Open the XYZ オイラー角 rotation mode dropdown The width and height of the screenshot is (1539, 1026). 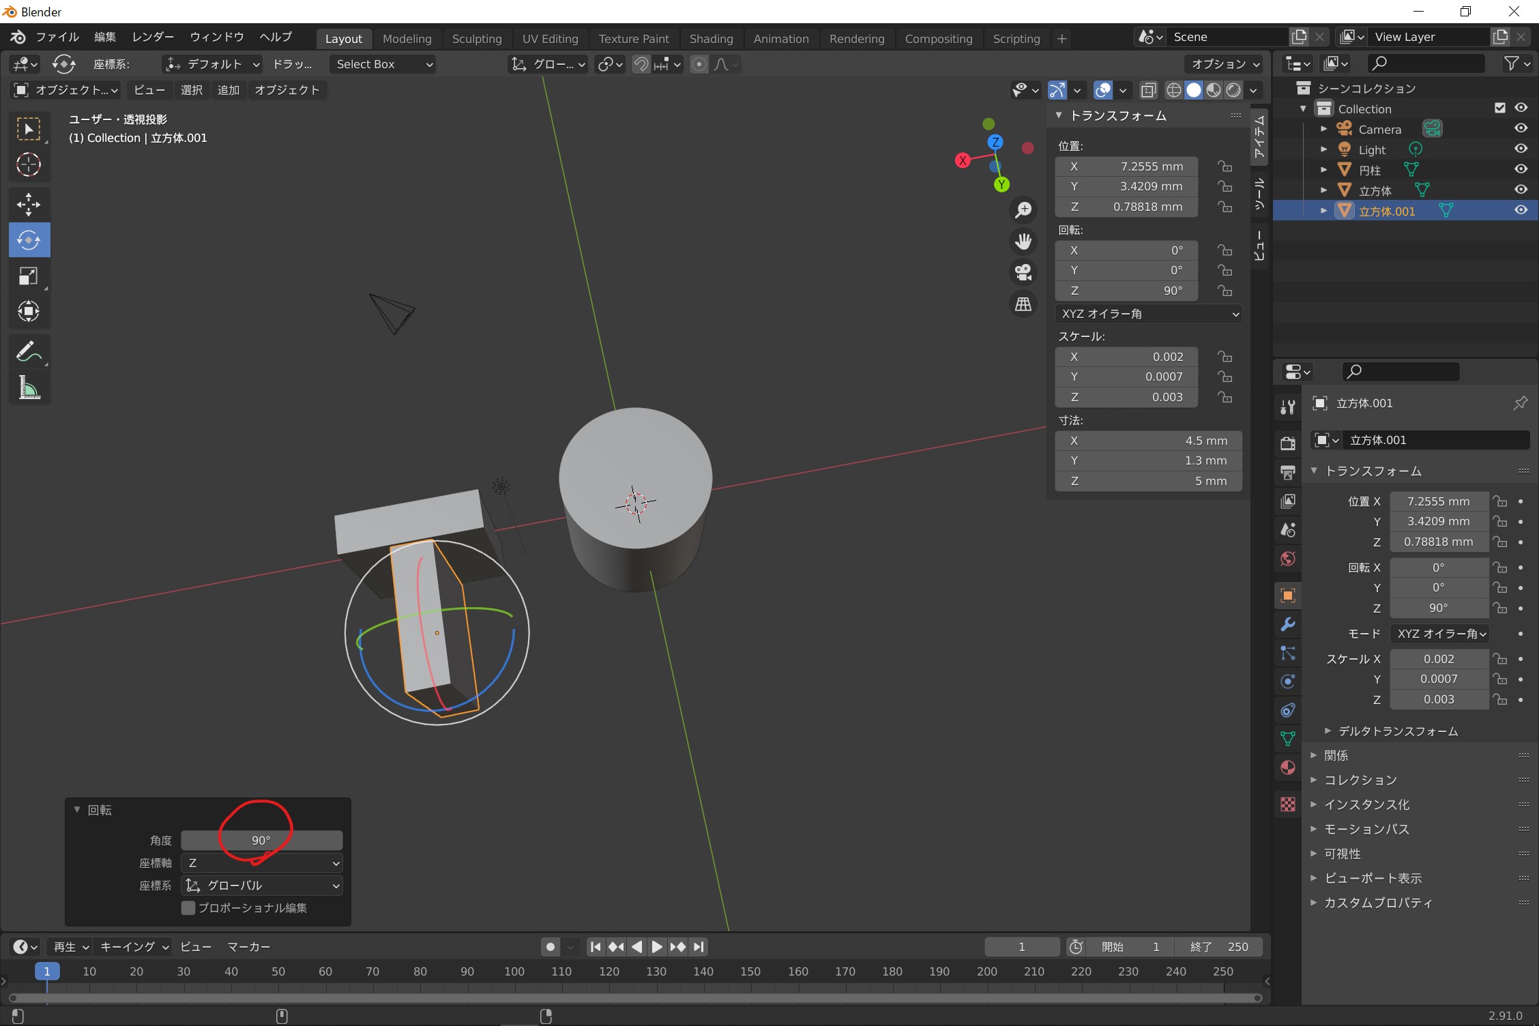click(1149, 314)
